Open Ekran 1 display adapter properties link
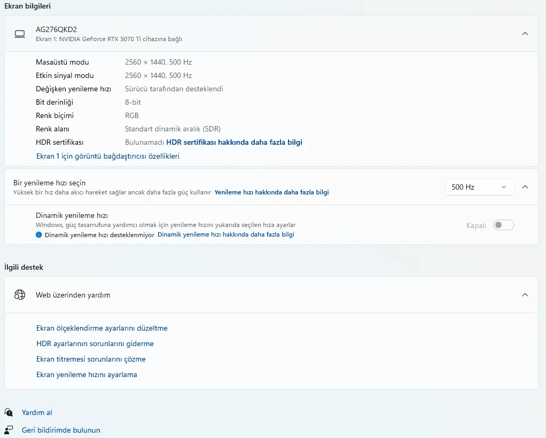 (107, 156)
